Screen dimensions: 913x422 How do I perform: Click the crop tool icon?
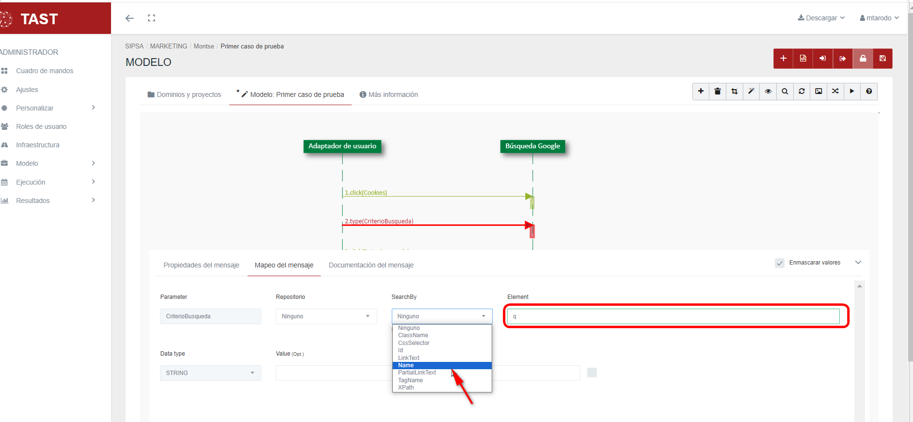tap(734, 91)
